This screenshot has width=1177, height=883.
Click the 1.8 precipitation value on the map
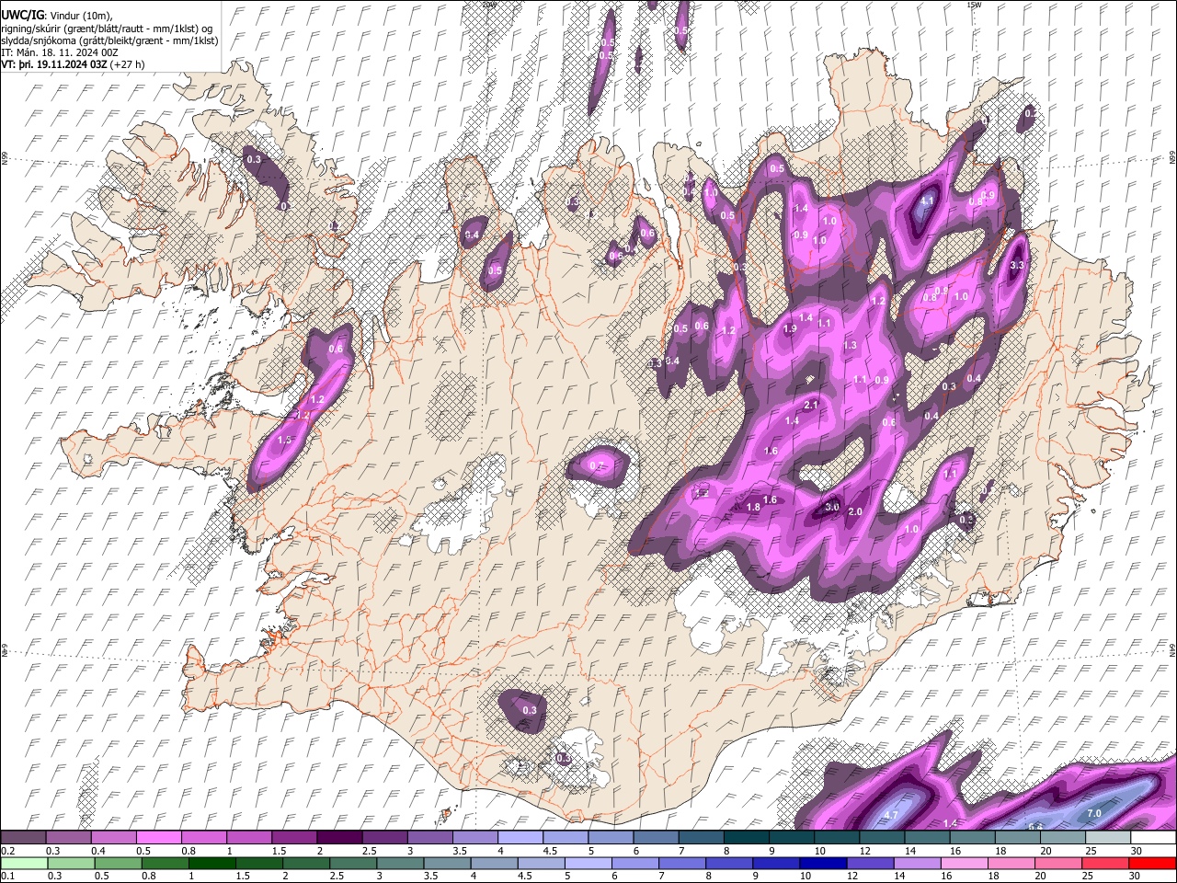pyautogui.click(x=753, y=508)
